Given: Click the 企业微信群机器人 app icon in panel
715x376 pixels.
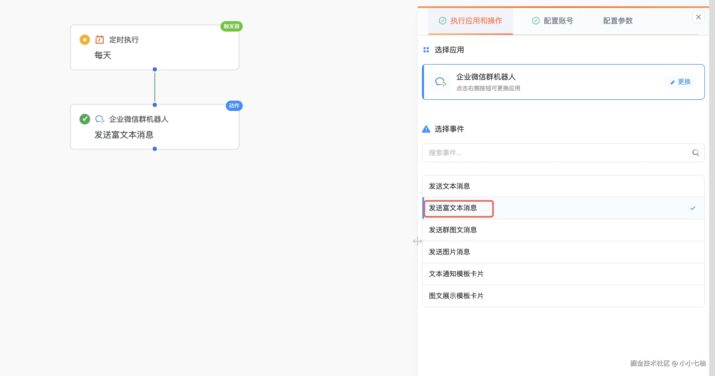Looking at the screenshot, I should pos(440,82).
